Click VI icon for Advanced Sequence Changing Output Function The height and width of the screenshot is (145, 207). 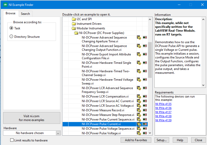click(x=139, y=46)
